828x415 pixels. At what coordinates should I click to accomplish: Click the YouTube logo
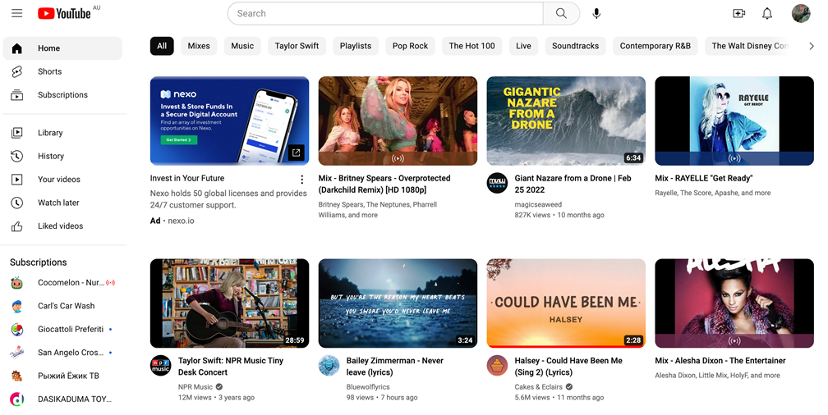coord(64,13)
